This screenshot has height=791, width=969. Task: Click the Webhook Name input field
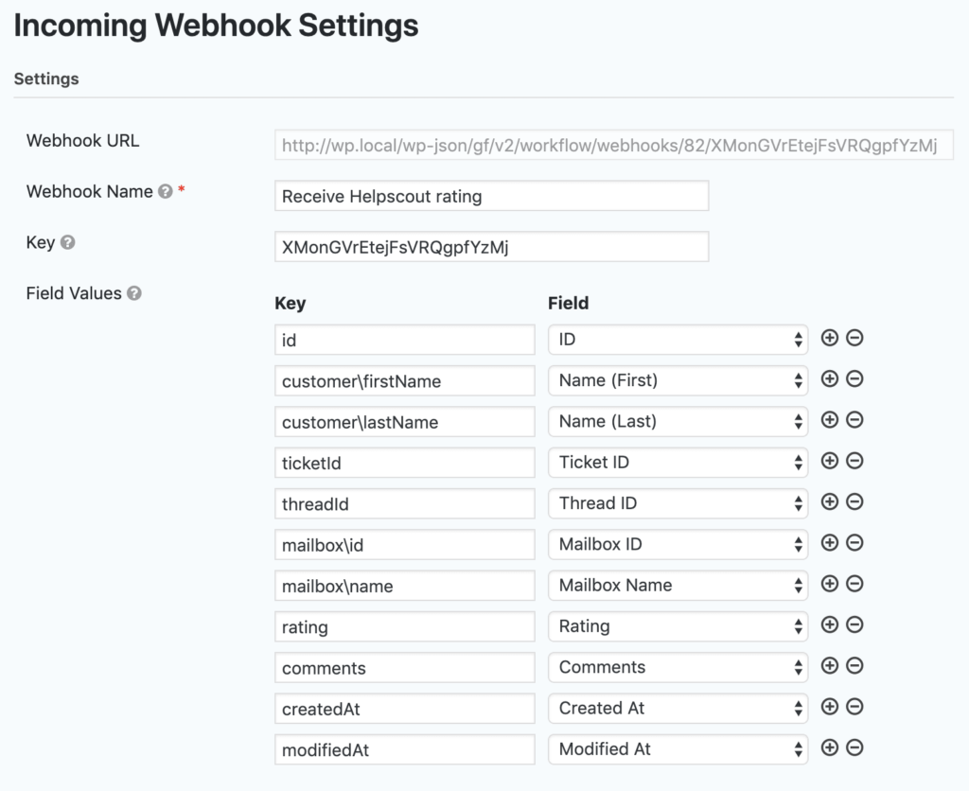tap(491, 196)
